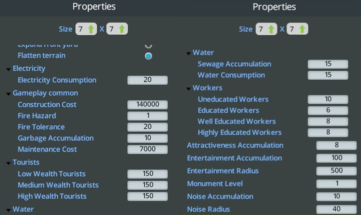Collapse the Gameplay common section
Screen dimensions: 361x215
tap(9, 94)
